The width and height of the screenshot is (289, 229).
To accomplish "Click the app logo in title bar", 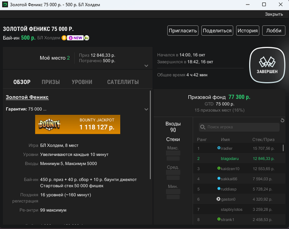I will (5, 5).
